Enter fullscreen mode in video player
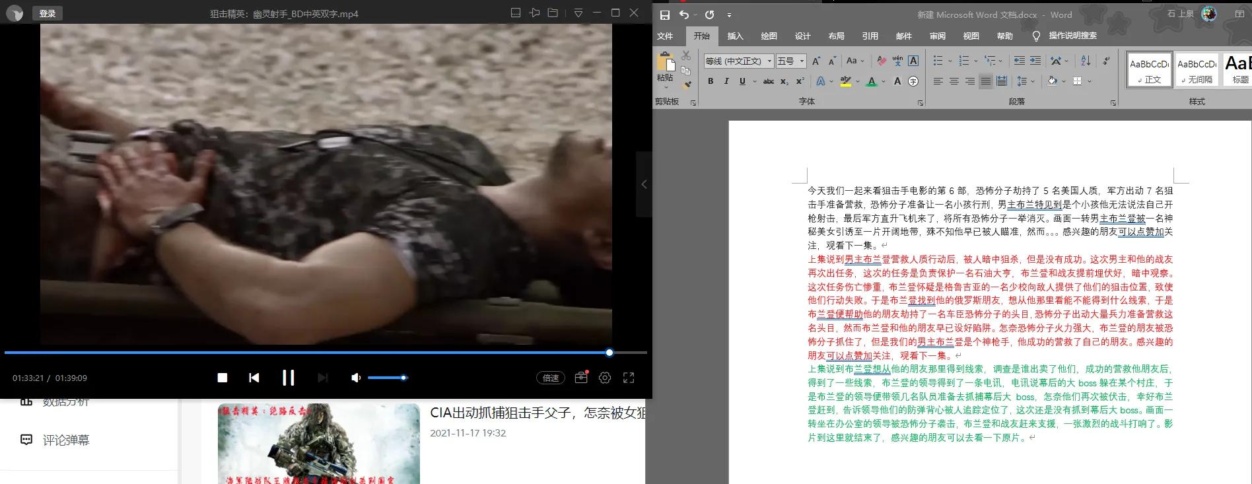 click(x=629, y=378)
